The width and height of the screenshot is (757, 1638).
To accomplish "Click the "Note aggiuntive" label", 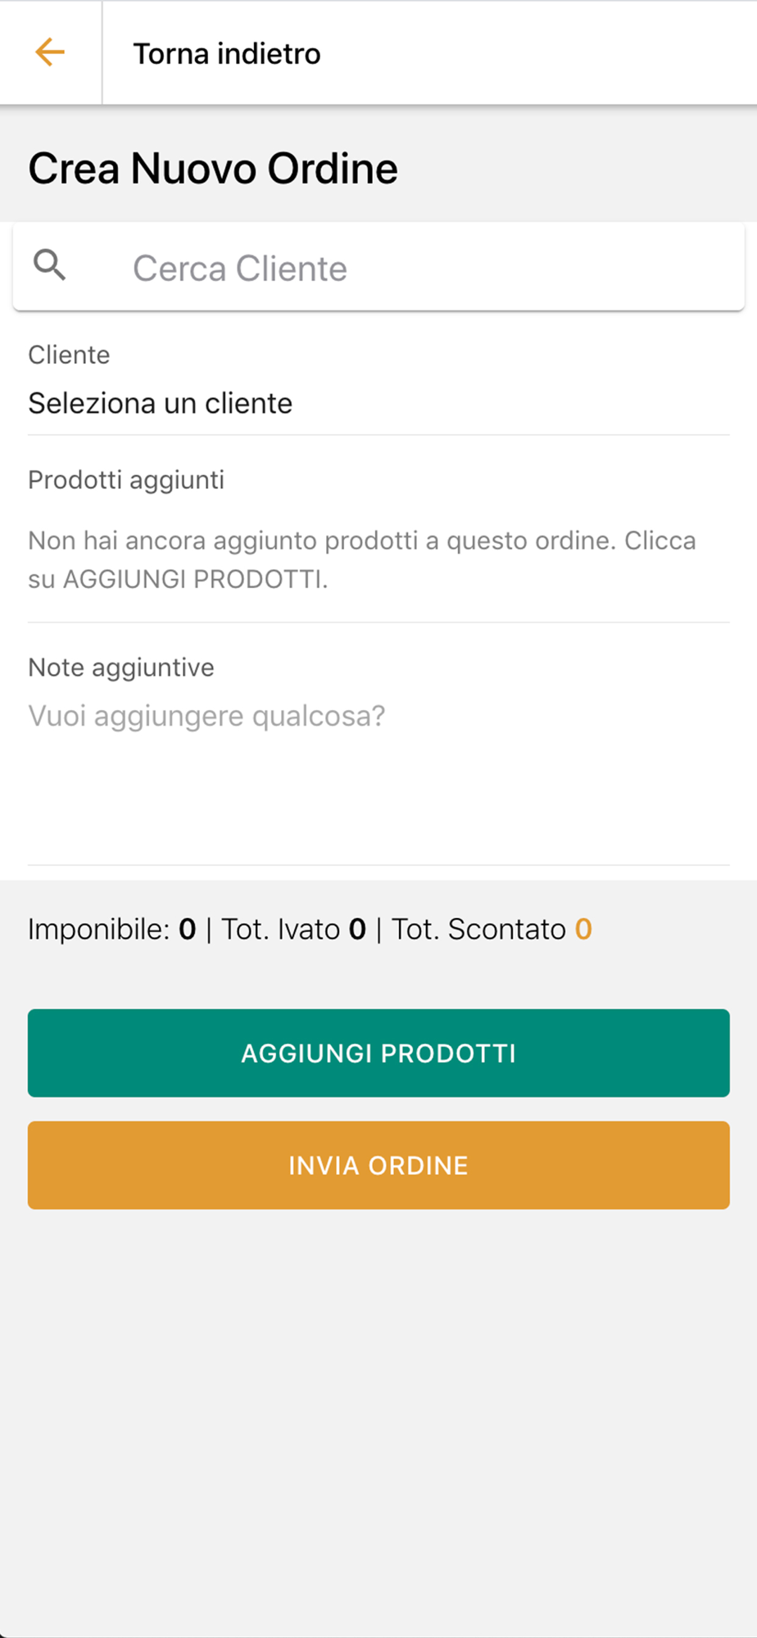I will [121, 667].
